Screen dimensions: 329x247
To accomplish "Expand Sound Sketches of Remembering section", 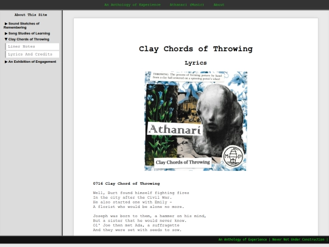I will tap(21, 26).
